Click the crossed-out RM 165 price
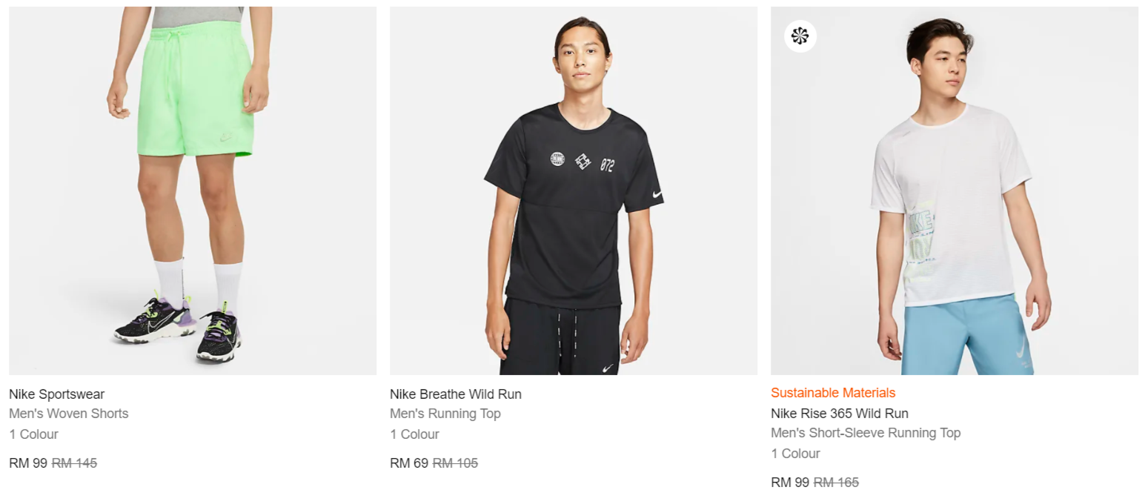This screenshot has height=493, width=1145. tap(836, 483)
